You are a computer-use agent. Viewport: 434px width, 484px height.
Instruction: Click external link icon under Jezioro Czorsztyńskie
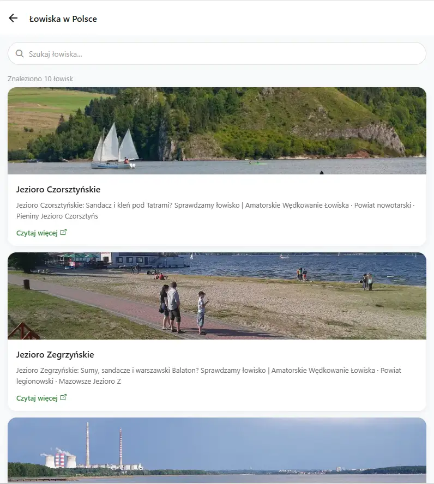click(63, 232)
